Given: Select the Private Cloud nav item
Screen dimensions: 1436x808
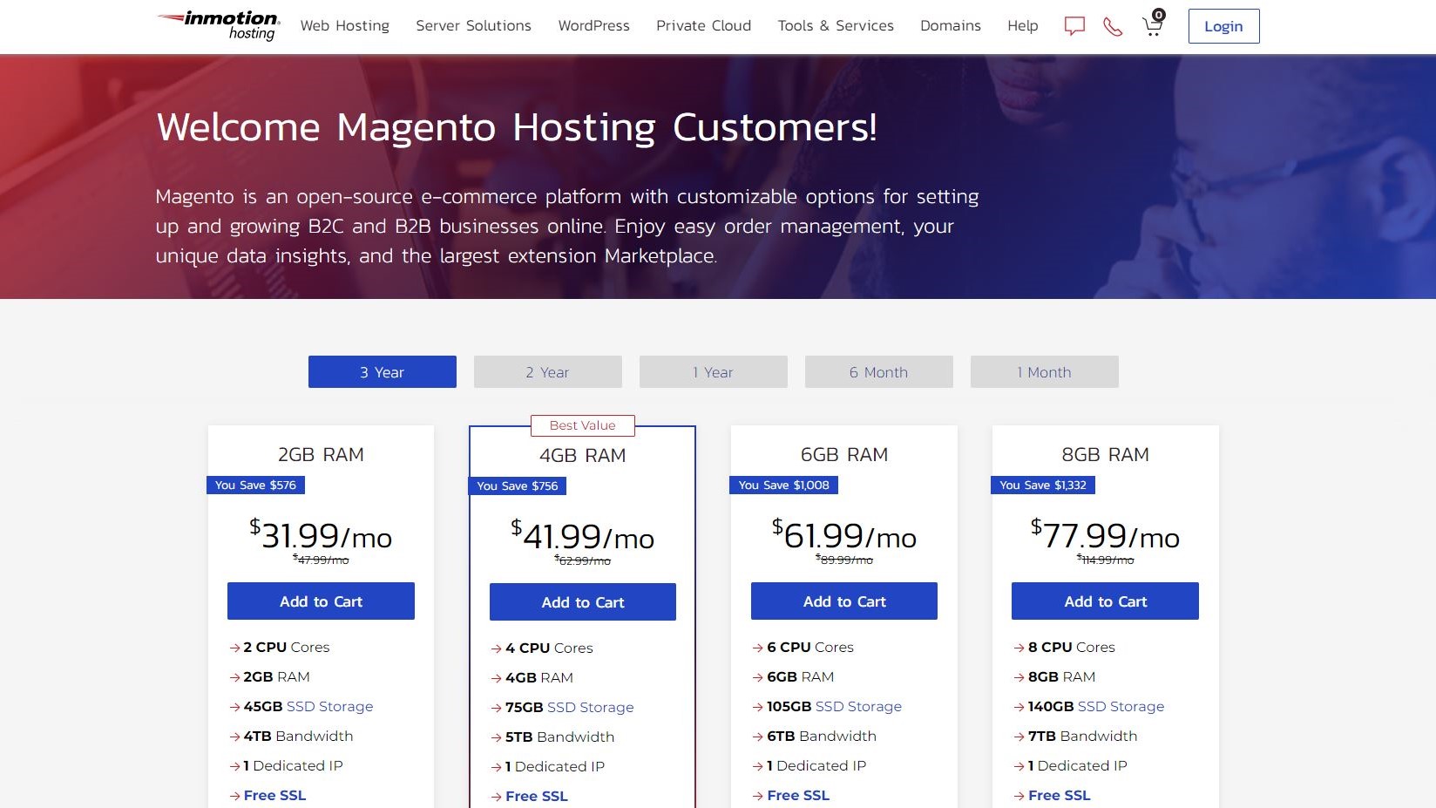Looking at the screenshot, I should click(703, 26).
